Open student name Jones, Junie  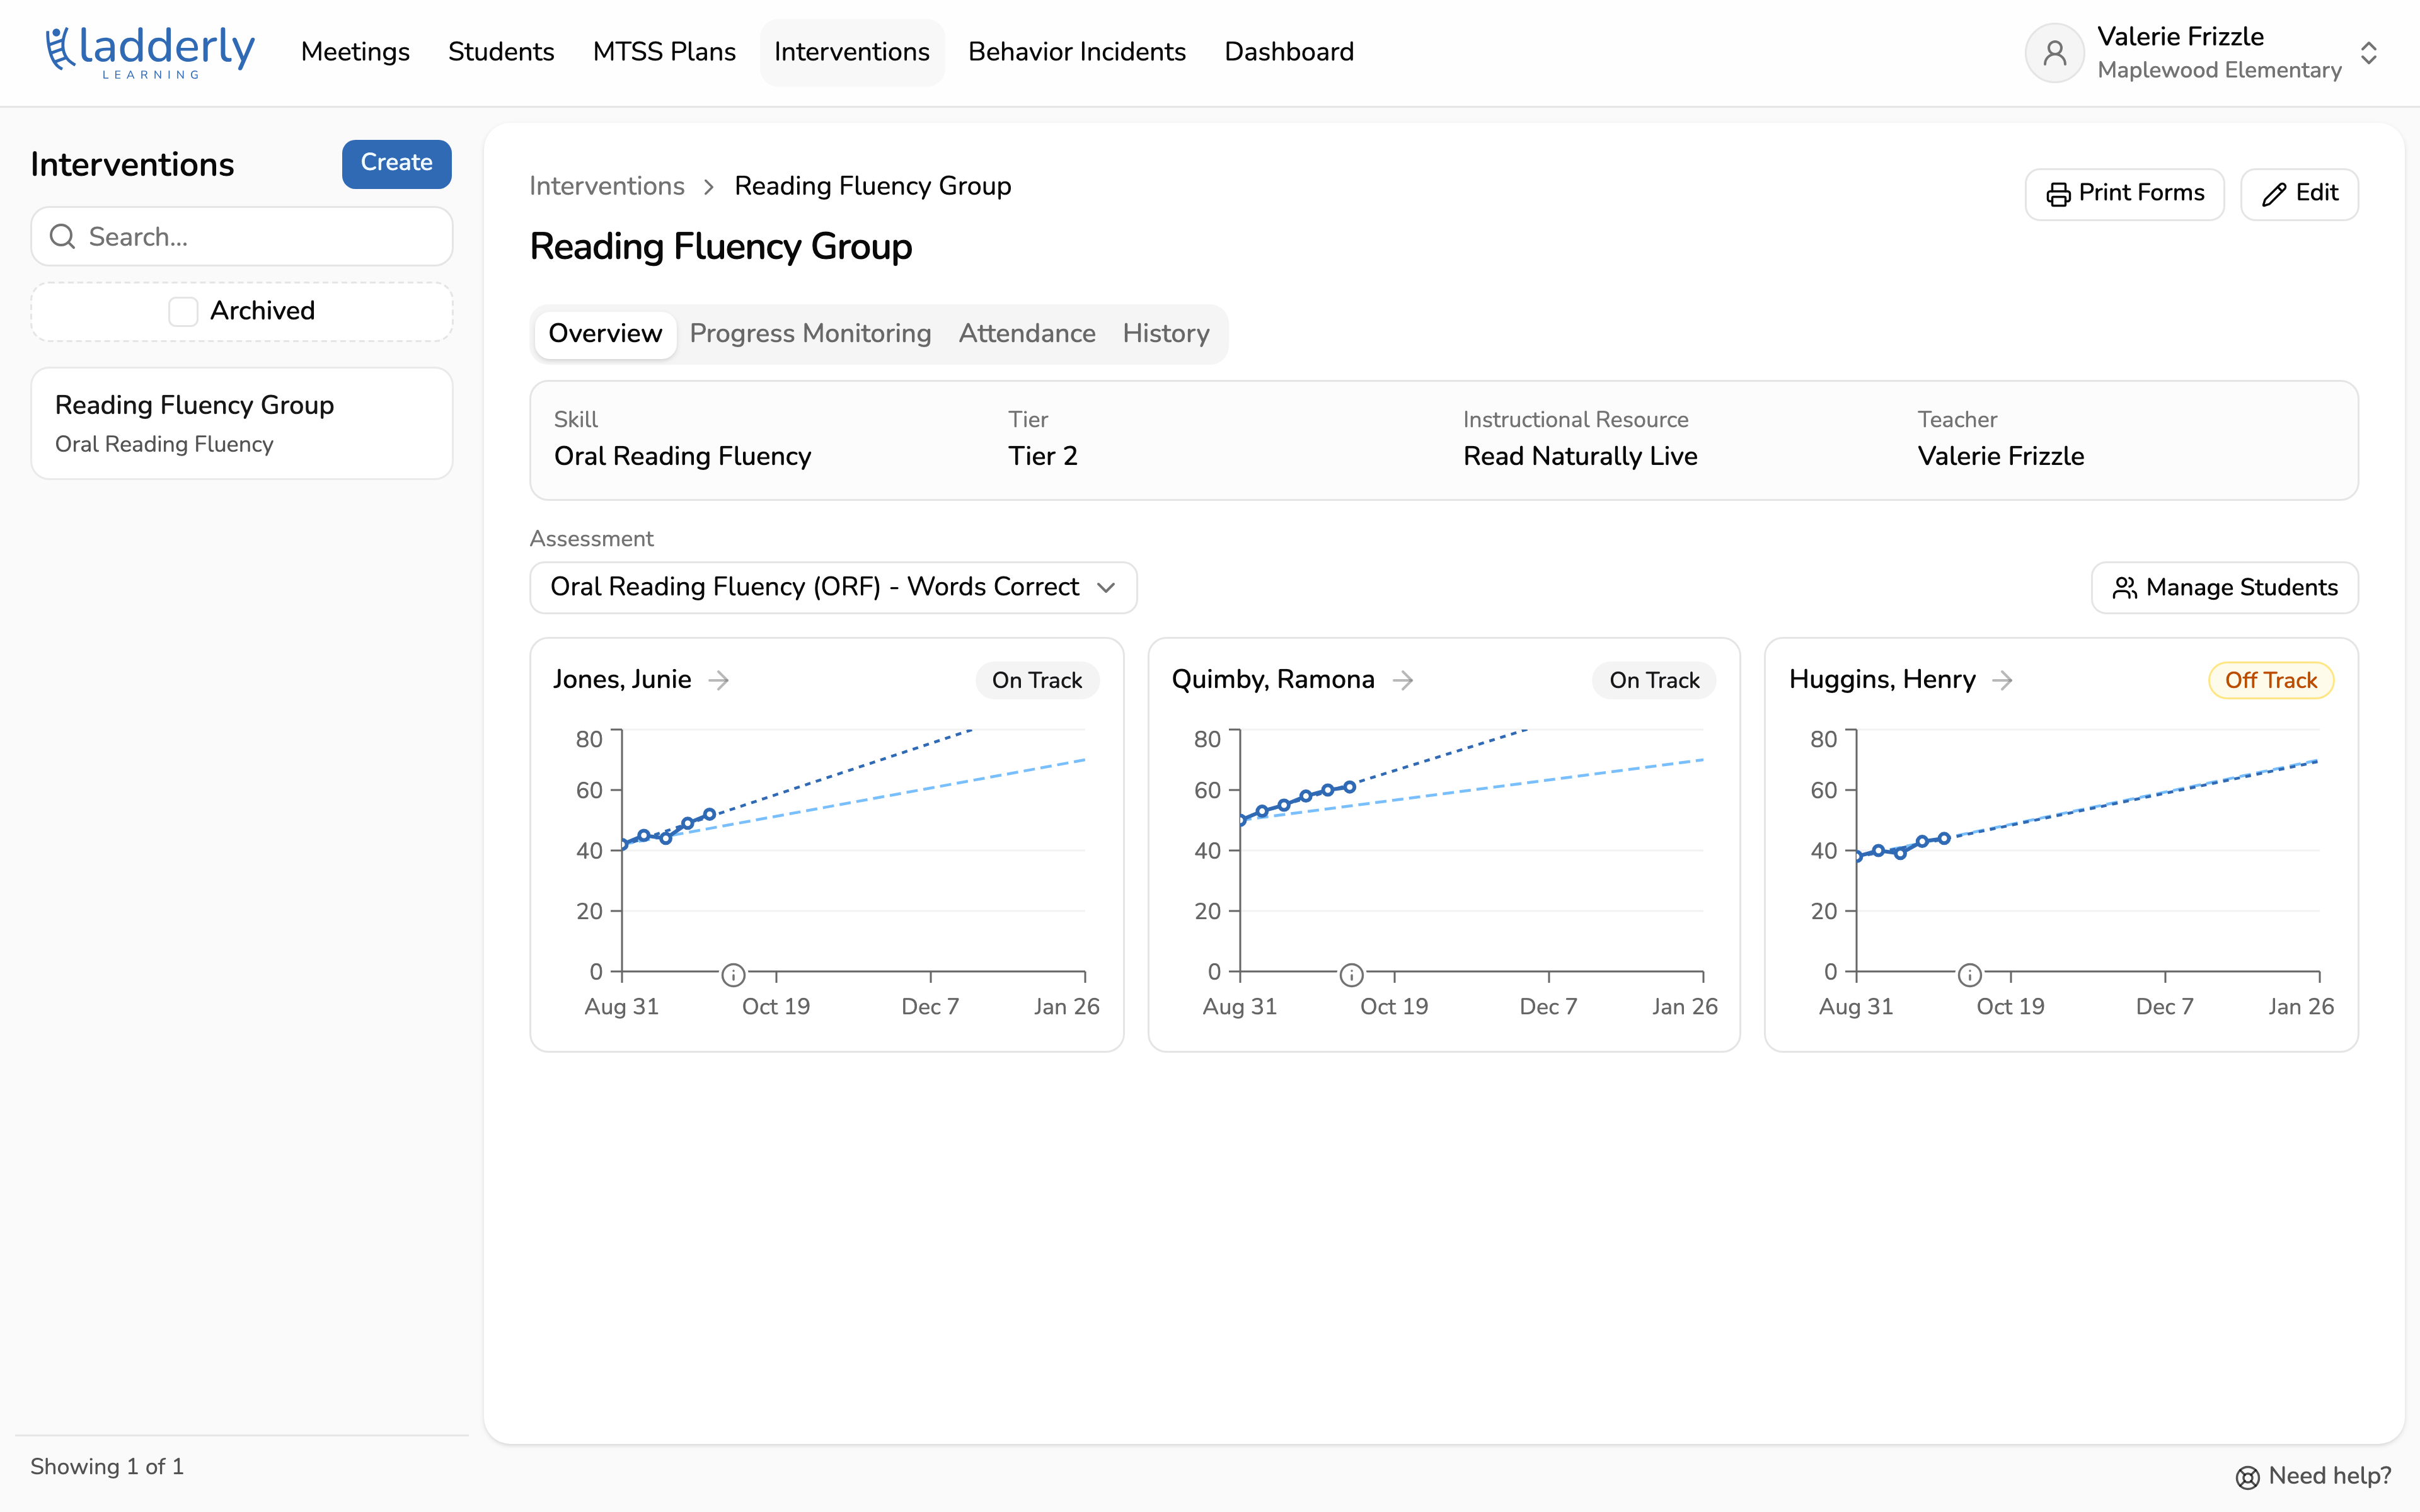[622, 680]
